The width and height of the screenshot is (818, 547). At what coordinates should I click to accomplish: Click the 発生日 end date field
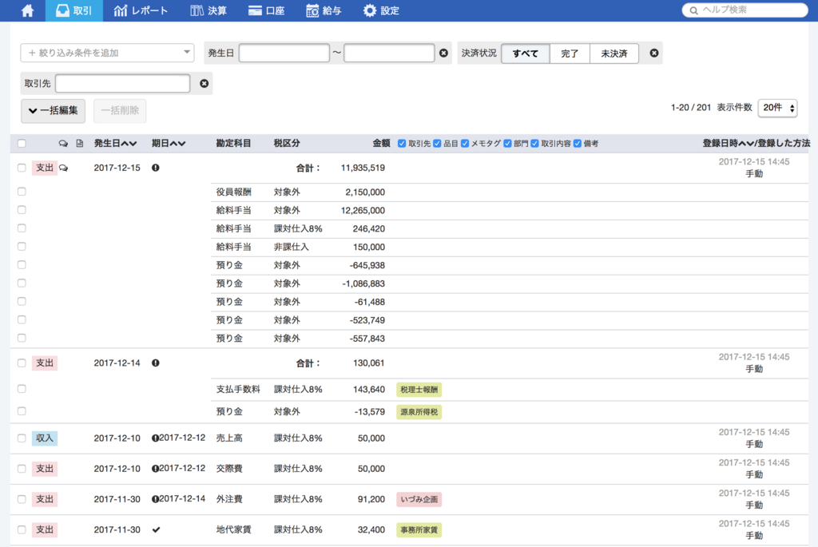pyautogui.click(x=389, y=53)
